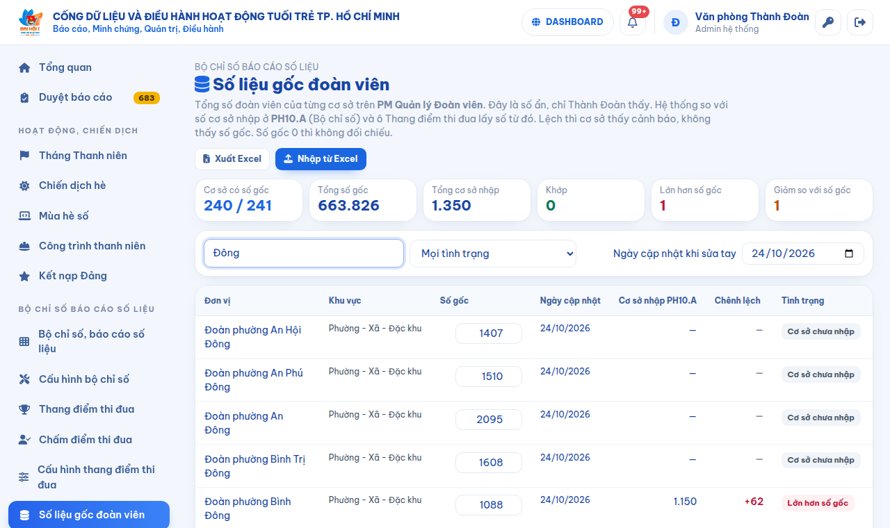Open the Mọi tình trạng status dropdown
Viewport: 890px width, 528px height.
pyautogui.click(x=493, y=254)
